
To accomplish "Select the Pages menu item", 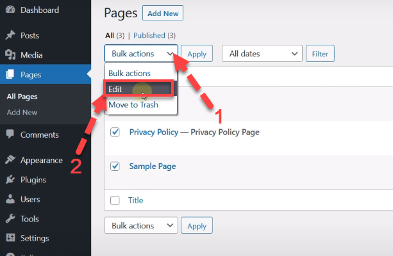I will pyautogui.click(x=46, y=74).
